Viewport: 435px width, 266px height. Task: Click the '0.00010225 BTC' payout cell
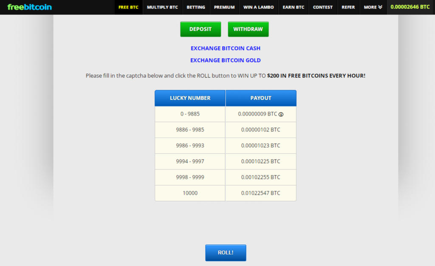tap(261, 161)
